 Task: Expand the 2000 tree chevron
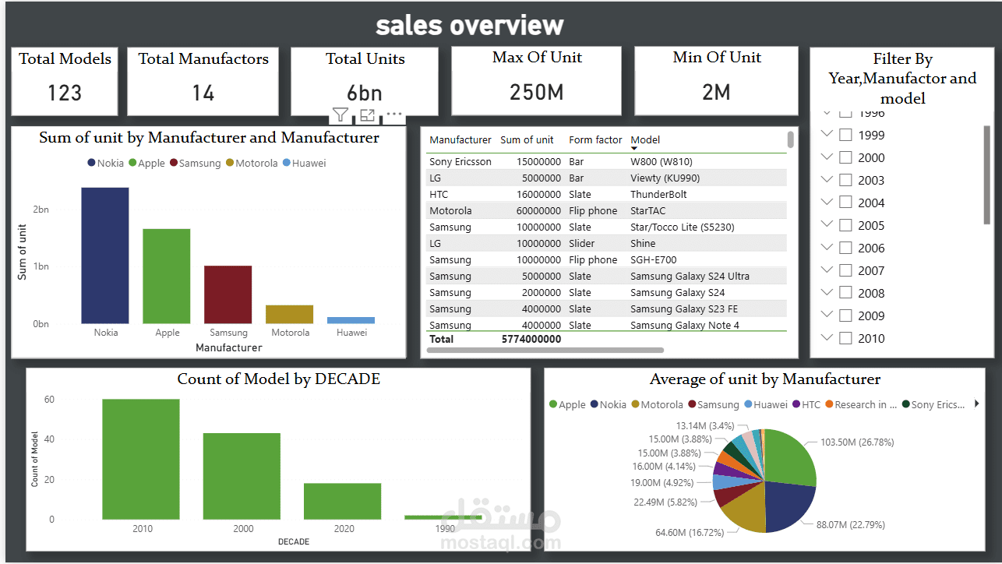tap(826, 157)
